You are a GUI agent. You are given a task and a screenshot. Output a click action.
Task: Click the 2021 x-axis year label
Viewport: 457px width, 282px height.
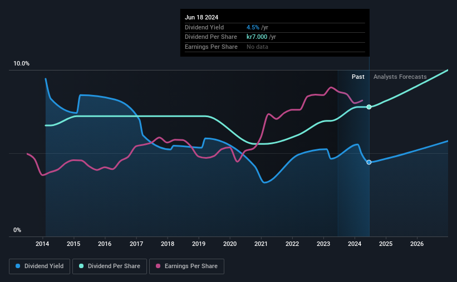(261, 244)
